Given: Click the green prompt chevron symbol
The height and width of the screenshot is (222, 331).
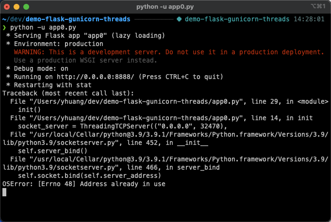Looking at the screenshot, I should [4, 28].
